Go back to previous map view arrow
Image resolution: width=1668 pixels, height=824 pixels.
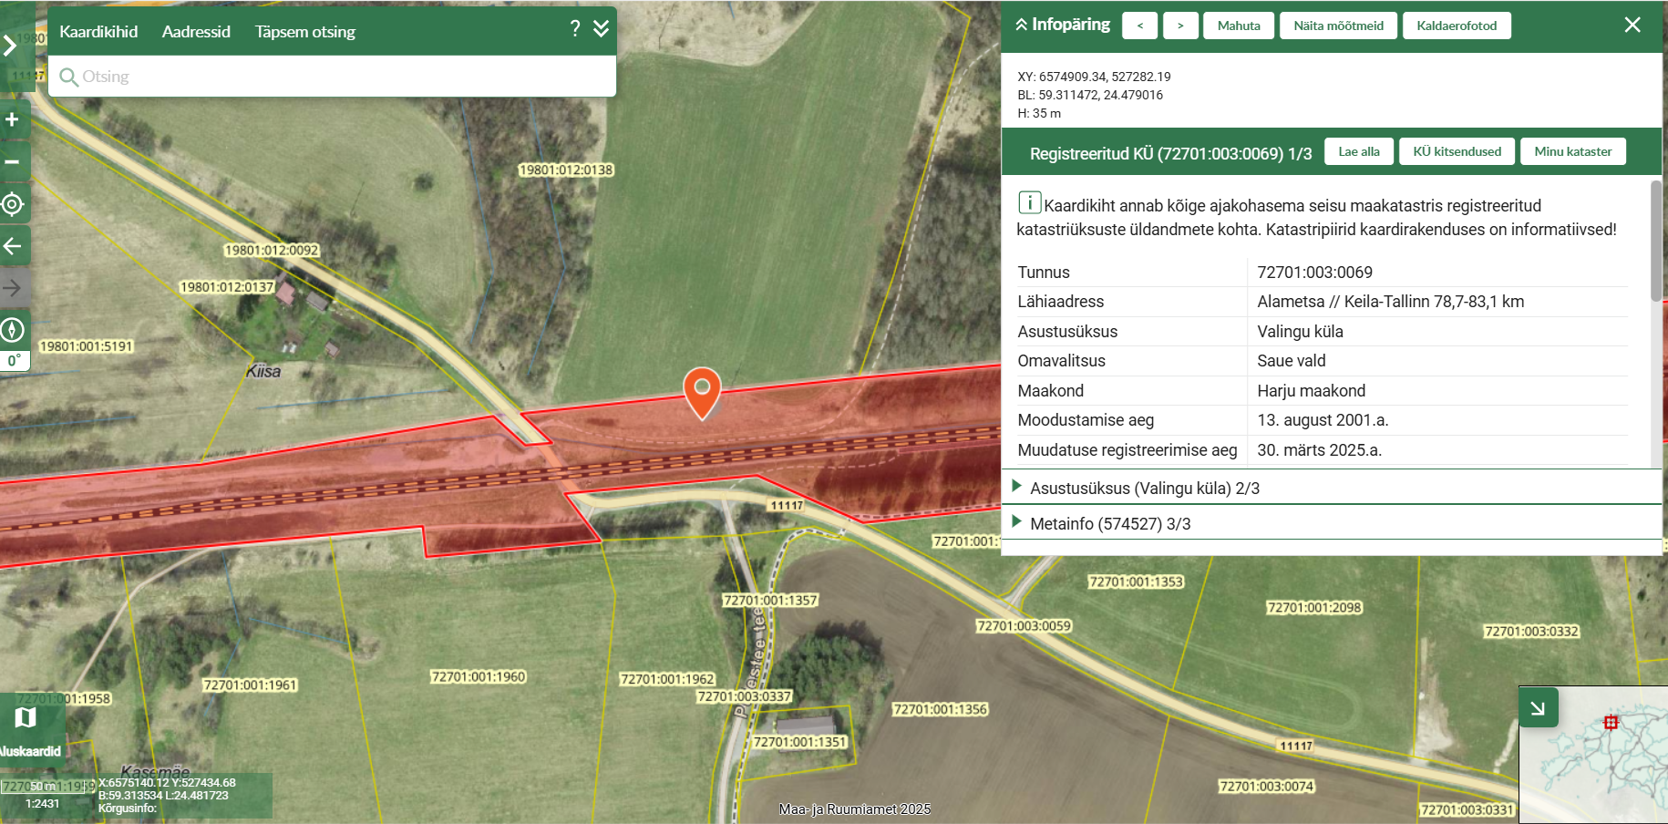13,246
